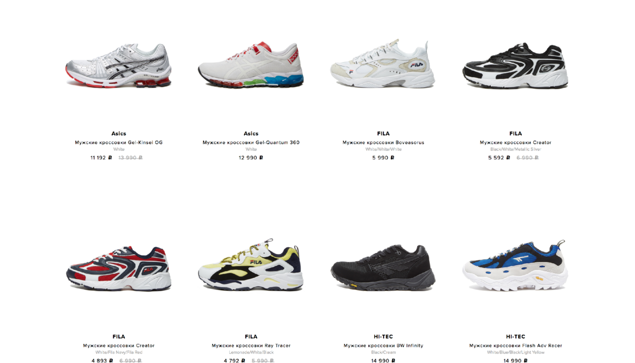View the black and white FILA Creator photo
Screen dimensions: 635x363
515,66
